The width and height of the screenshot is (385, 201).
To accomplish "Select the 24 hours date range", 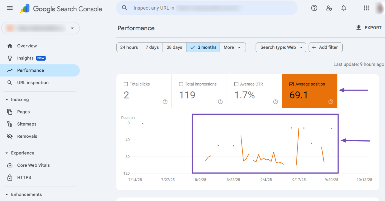I will tap(129, 47).
